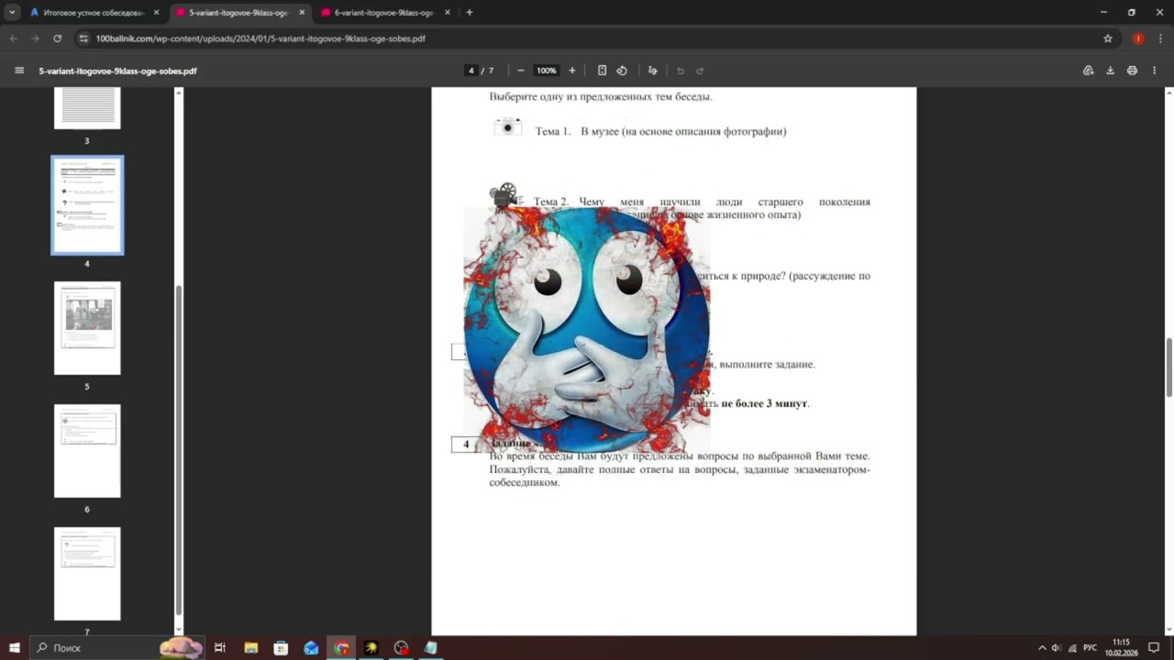Open page 5 thumbnail
Image resolution: width=1174 pixels, height=660 pixels.
[87, 328]
